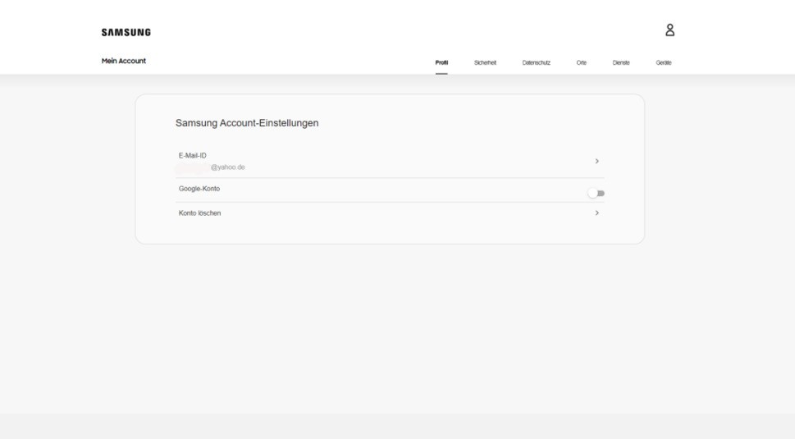Image resolution: width=795 pixels, height=439 pixels.
Task: Open Konto löschen via its chevron arrow
Action: [596, 213]
